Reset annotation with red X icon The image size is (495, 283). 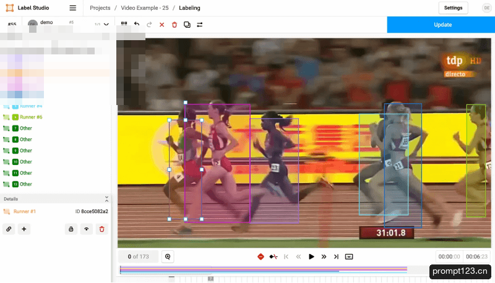pos(161,25)
